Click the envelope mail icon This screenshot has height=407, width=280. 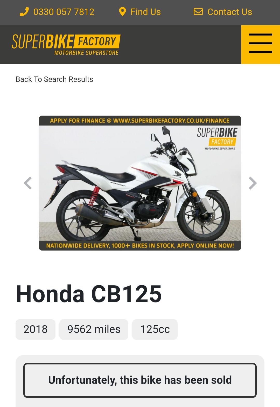tap(198, 12)
